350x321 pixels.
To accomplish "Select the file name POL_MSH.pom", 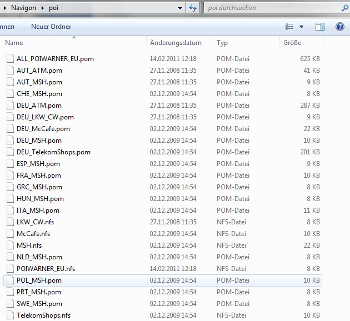I will (39, 280).
